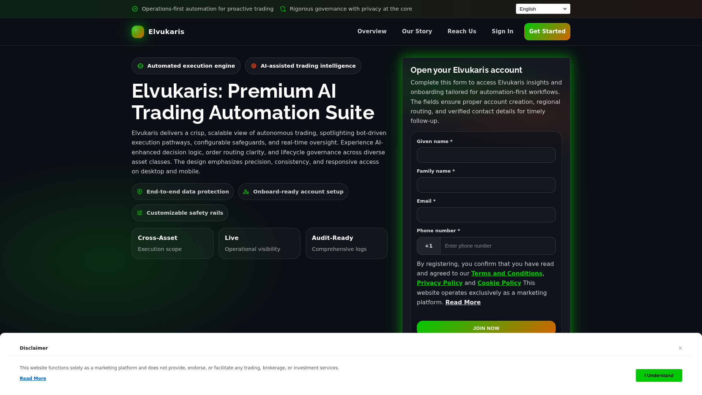Click the Customizable safety rails chip
The width and height of the screenshot is (702, 395).
(180, 213)
